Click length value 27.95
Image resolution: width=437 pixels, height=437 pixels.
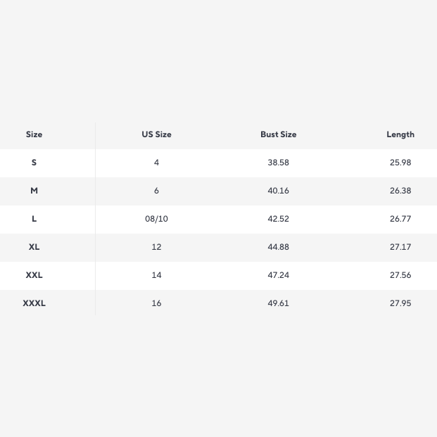click(x=400, y=303)
